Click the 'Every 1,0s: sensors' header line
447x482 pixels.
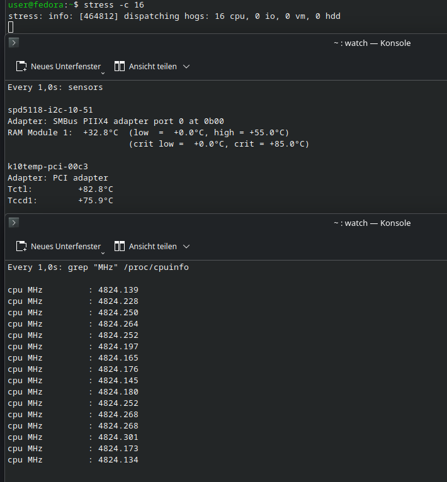[x=55, y=87]
